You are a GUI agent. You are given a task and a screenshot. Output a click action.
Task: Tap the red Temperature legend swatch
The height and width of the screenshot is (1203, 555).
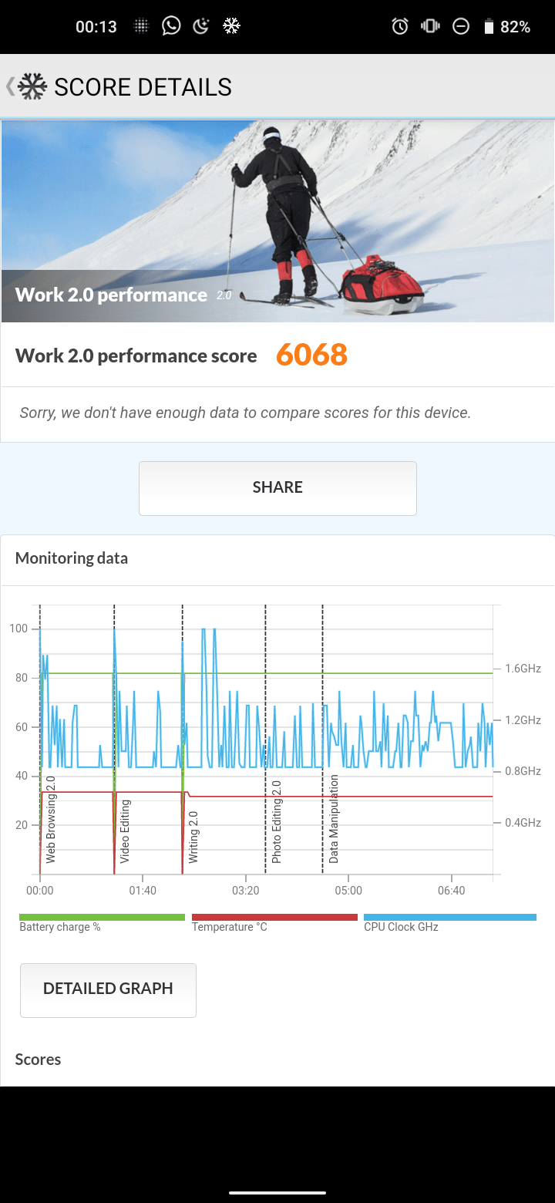click(x=274, y=917)
